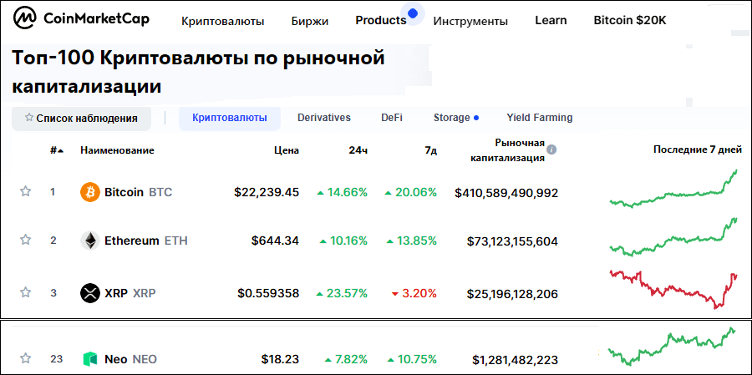Click the Neo coin icon

coord(89,359)
